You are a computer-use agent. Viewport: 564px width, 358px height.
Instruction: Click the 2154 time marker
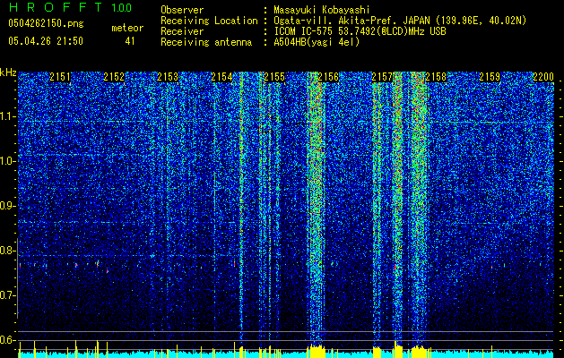coord(221,77)
